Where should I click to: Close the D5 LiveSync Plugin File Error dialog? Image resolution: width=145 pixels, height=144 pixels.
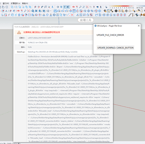(139, 26)
